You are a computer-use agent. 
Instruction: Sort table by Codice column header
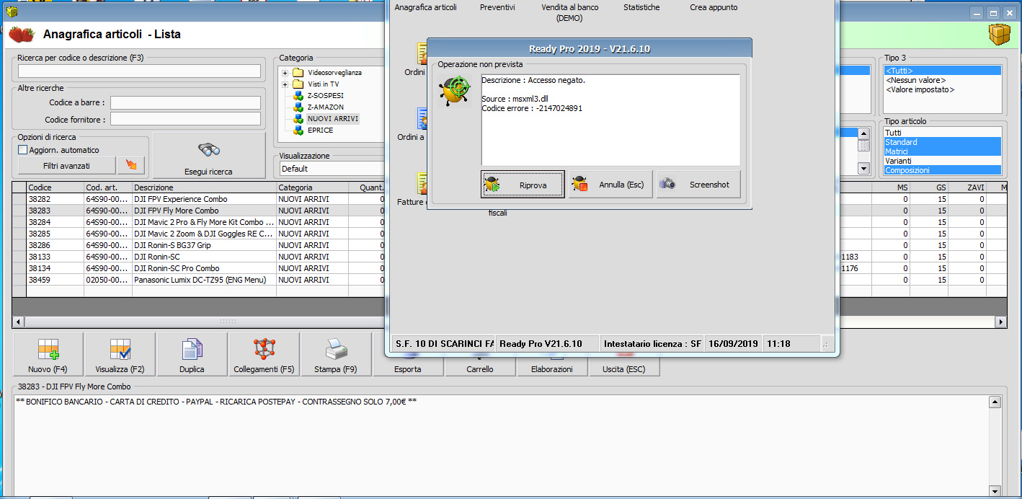pyautogui.click(x=55, y=187)
